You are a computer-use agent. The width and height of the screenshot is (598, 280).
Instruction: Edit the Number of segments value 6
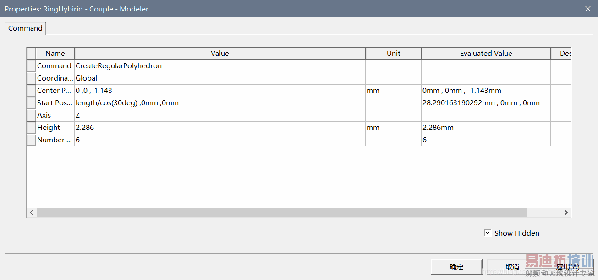pos(220,140)
